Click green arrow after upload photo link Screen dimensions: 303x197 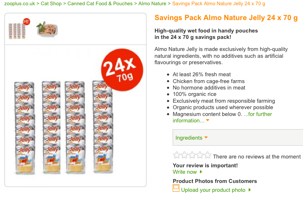(249, 190)
